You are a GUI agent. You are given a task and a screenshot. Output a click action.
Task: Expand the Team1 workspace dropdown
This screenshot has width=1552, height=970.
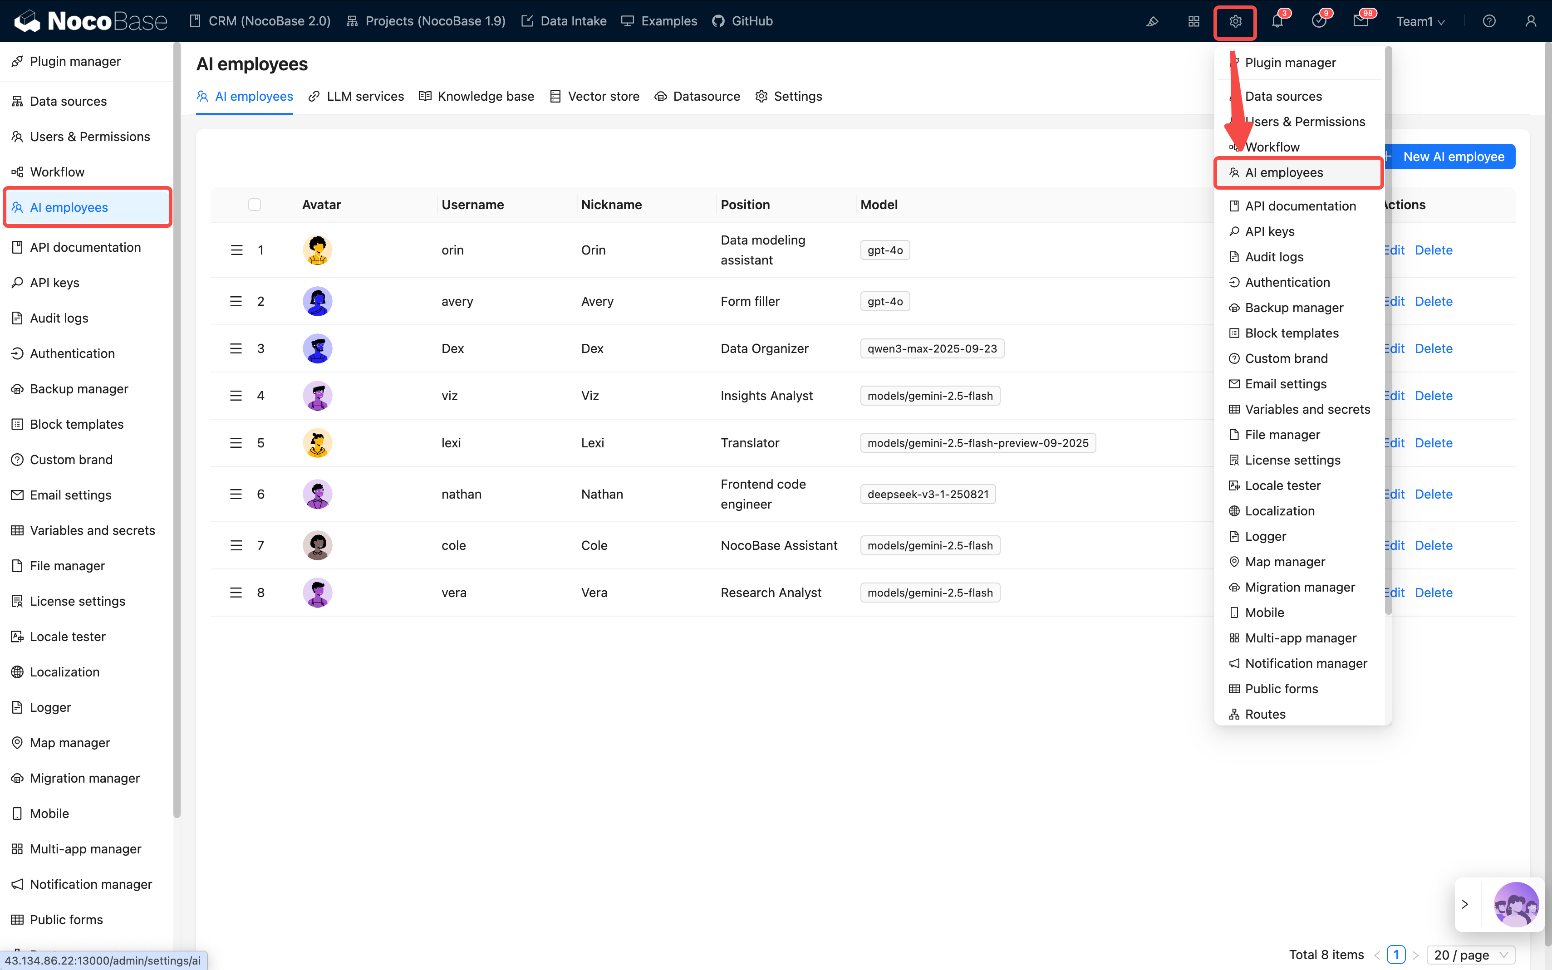click(1420, 20)
